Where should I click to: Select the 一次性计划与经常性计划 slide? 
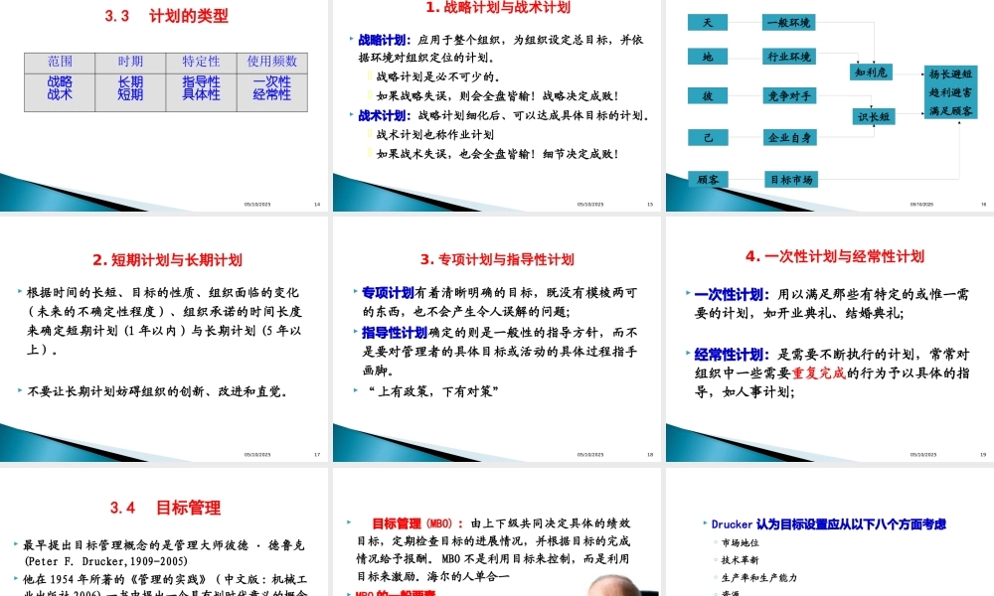click(830, 340)
